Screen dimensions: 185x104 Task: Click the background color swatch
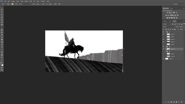click(2, 65)
